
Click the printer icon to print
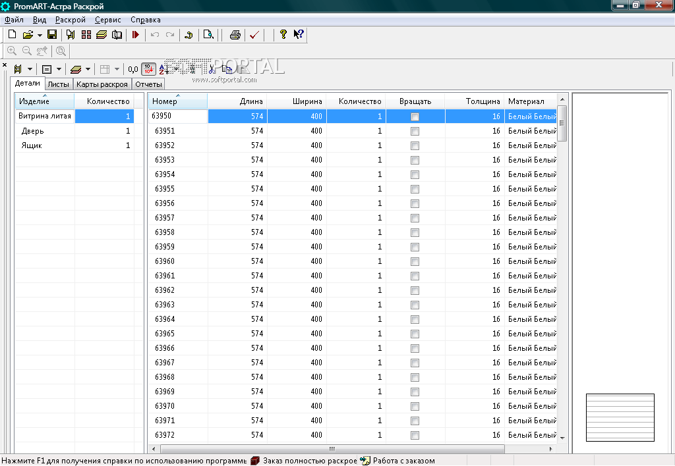tap(235, 35)
